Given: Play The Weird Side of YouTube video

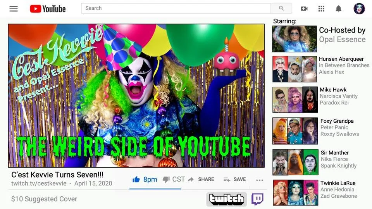Looking at the screenshot, I should tap(136, 96).
